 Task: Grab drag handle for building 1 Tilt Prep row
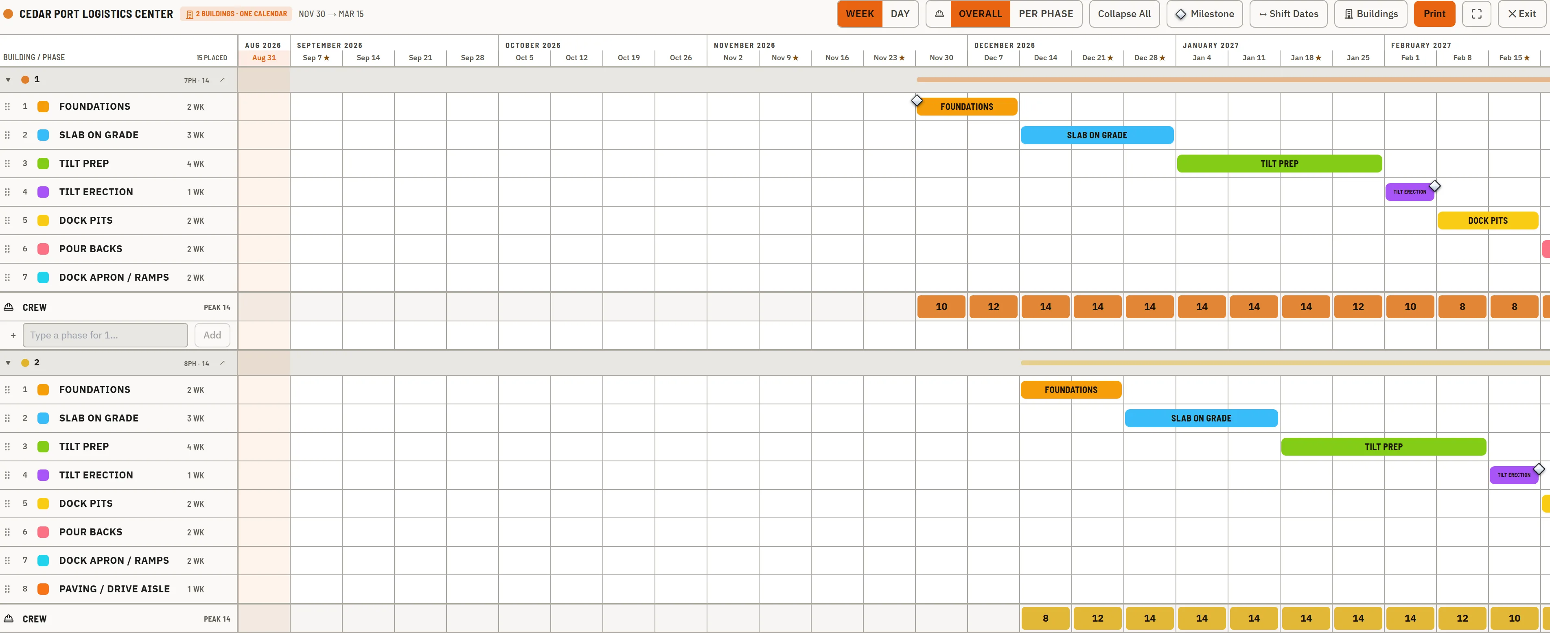[x=7, y=164]
